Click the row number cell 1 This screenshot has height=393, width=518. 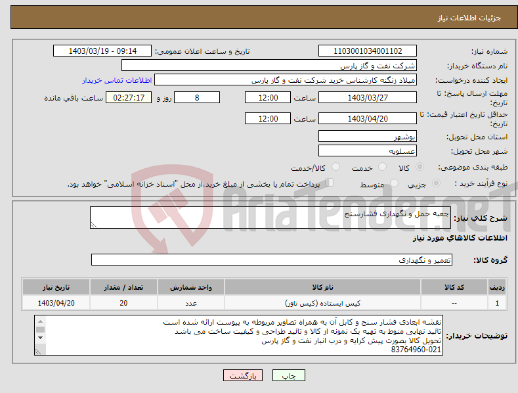[497, 303]
